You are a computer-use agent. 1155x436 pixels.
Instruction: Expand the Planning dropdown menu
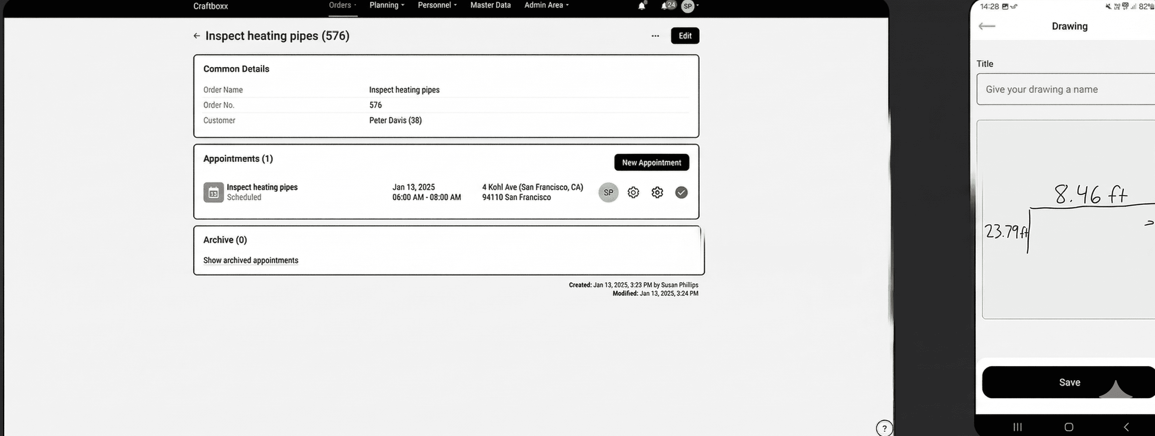387,5
